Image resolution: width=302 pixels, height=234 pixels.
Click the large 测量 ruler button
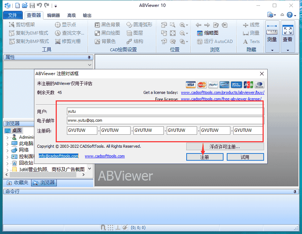pyautogui.click(x=272, y=34)
